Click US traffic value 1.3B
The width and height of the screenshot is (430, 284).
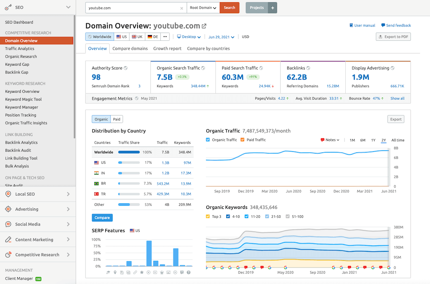[166, 163]
